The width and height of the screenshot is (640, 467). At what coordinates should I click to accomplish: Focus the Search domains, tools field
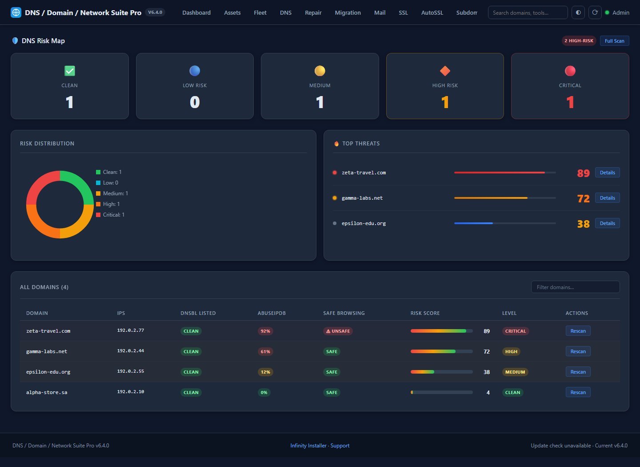click(528, 12)
